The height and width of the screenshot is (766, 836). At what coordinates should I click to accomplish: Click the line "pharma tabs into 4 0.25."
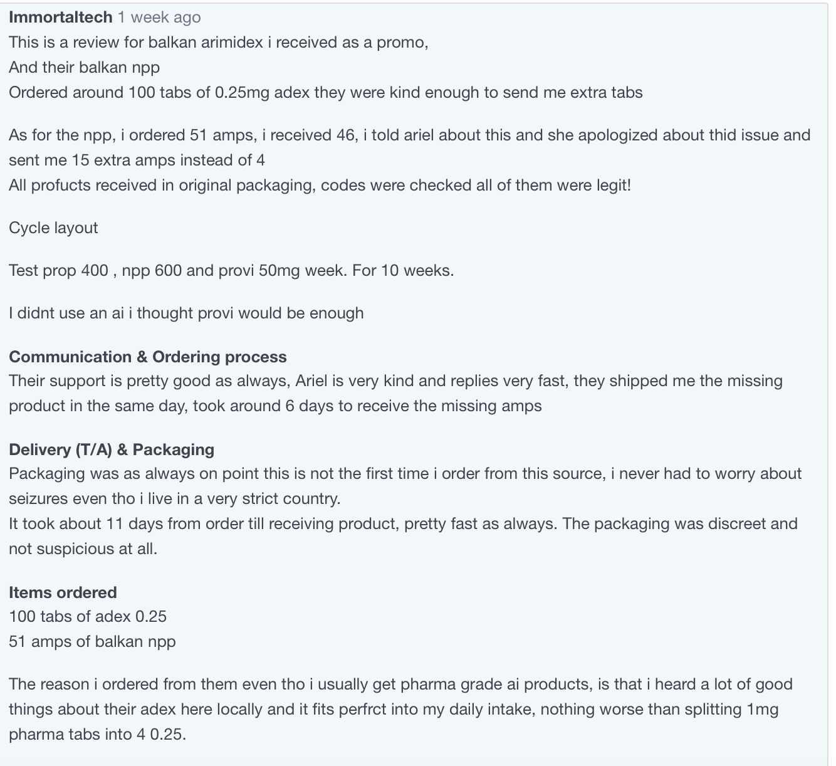coord(98,734)
